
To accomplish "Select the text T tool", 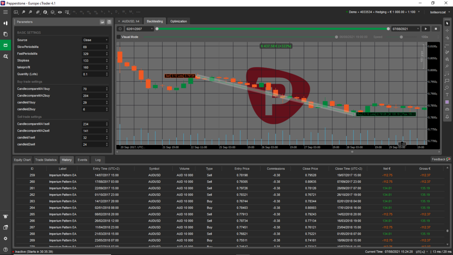I will tap(447, 95).
